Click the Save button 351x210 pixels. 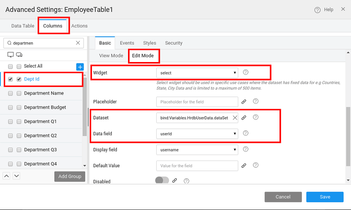pos(324,197)
